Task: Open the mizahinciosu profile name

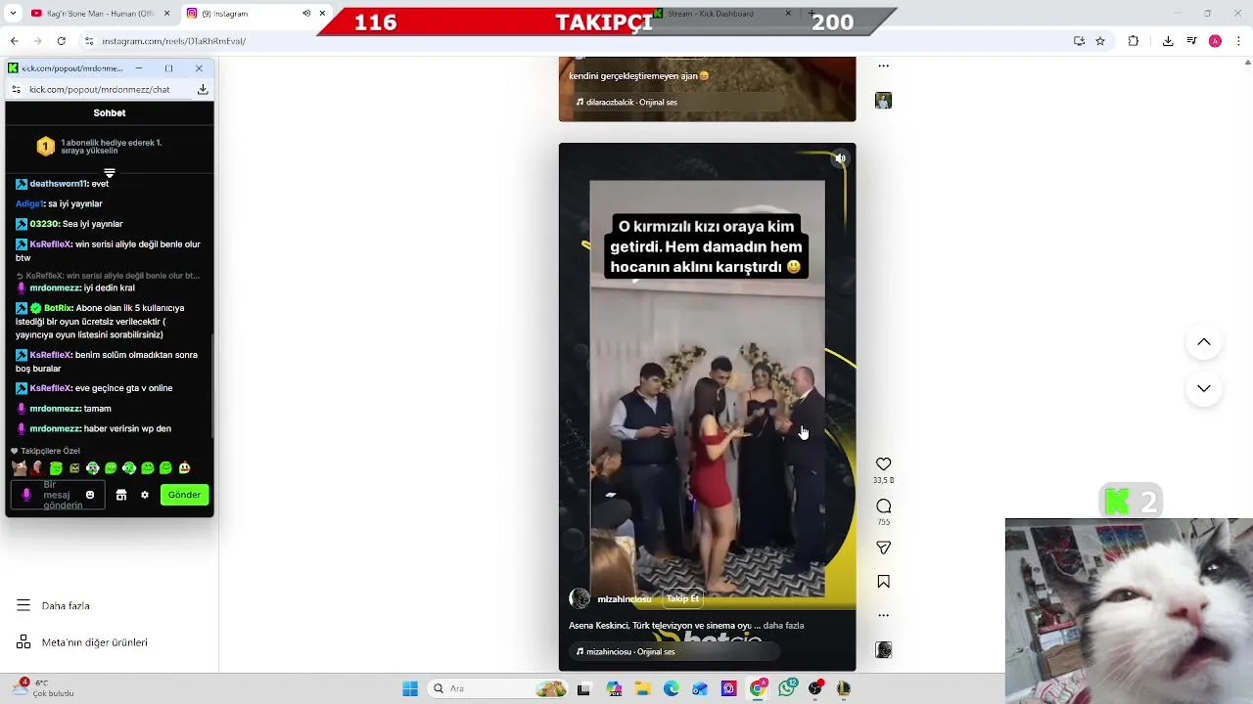Action: 624,599
